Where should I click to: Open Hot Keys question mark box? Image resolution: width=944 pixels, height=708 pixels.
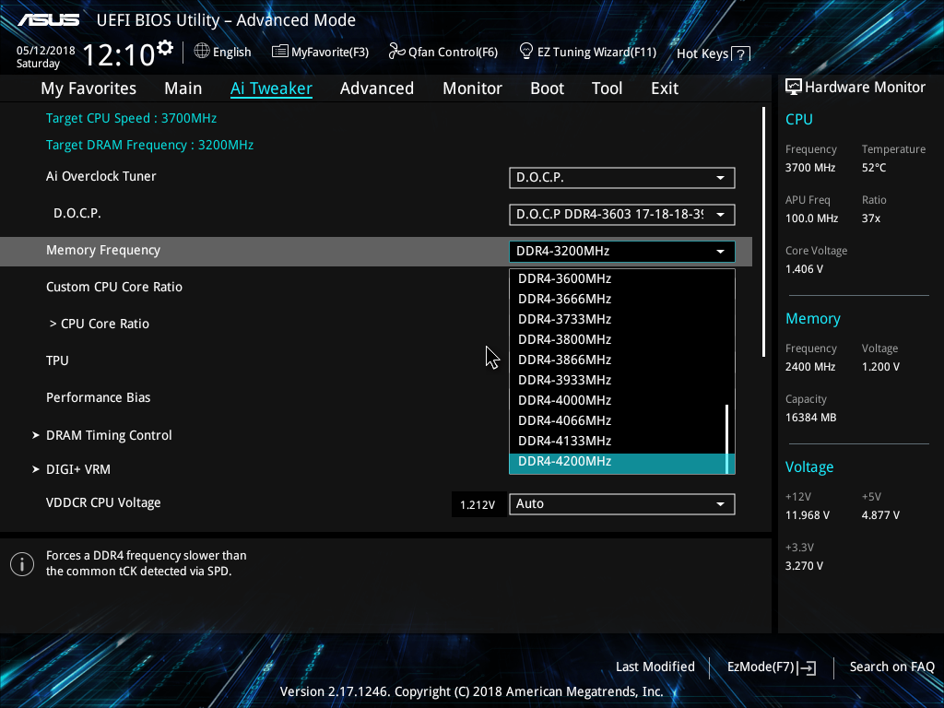[x=740, y=54]
